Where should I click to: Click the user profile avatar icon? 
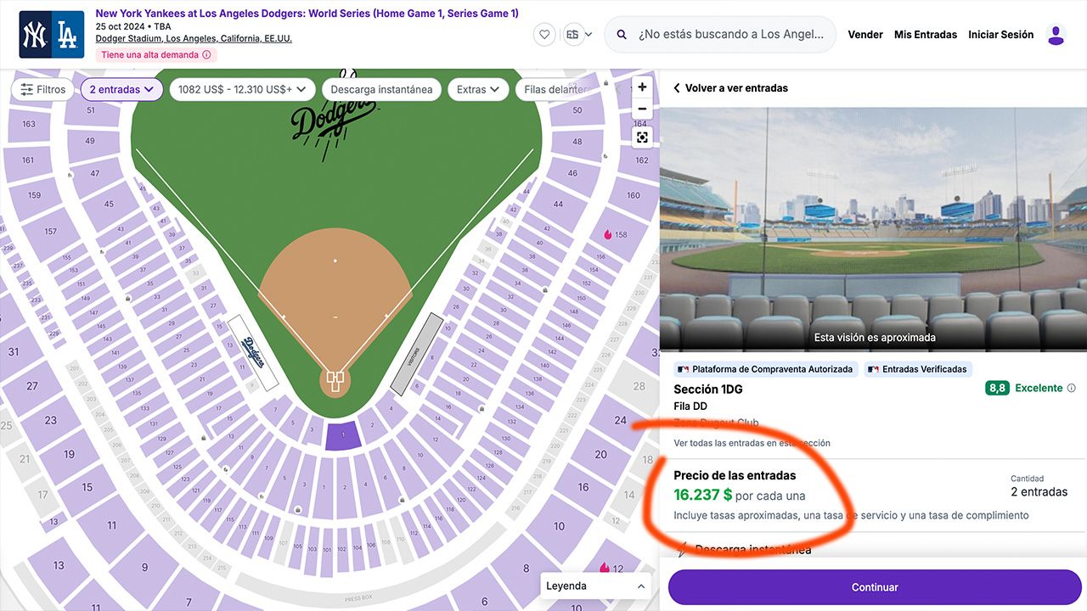[x=1056, y=35]
